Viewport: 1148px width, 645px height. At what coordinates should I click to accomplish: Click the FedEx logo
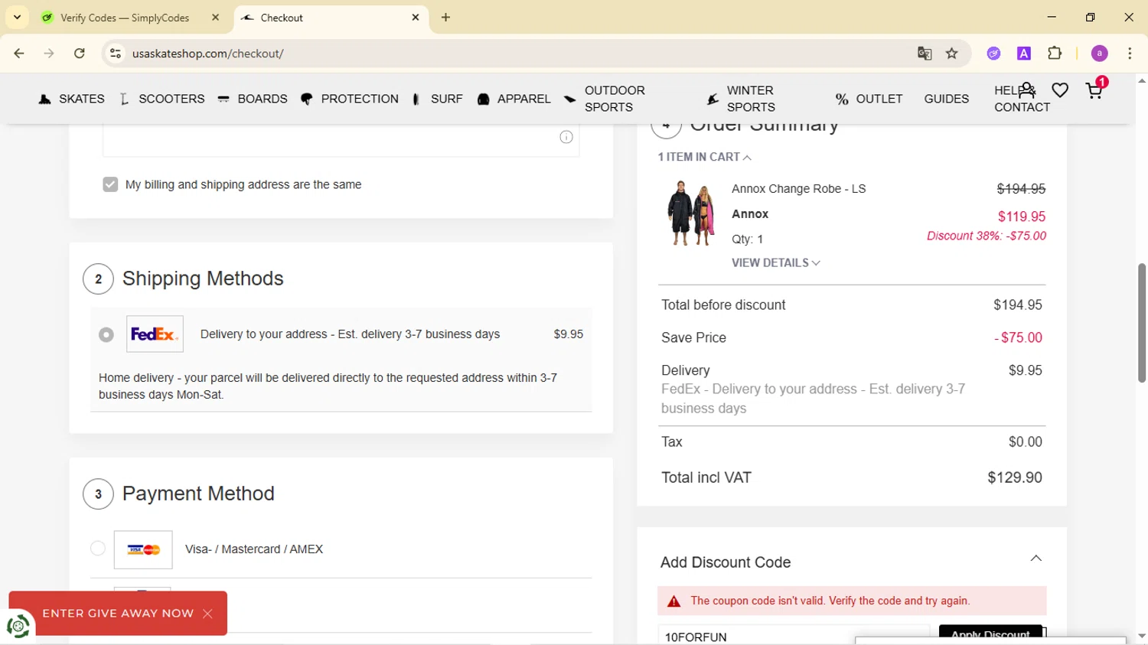155,334
